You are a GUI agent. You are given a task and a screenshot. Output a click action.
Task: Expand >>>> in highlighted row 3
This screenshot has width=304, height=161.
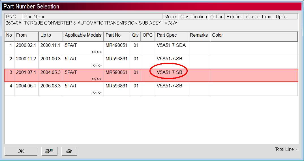coord(96,79)
